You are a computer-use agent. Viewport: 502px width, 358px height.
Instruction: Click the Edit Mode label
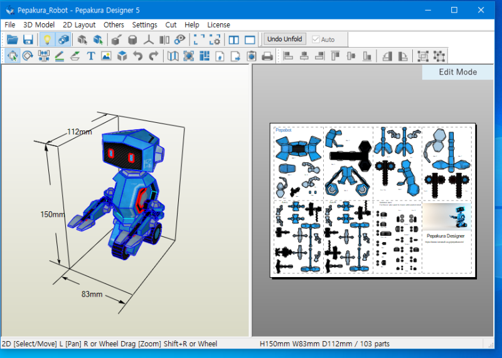click(457, 72)
